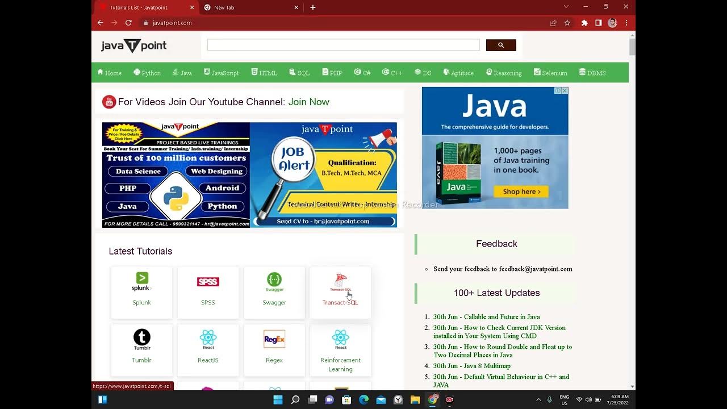This screenshot has width=727, height=409.
Task: Open the Tumblr tutorial card
Action: tap(141, 349)
